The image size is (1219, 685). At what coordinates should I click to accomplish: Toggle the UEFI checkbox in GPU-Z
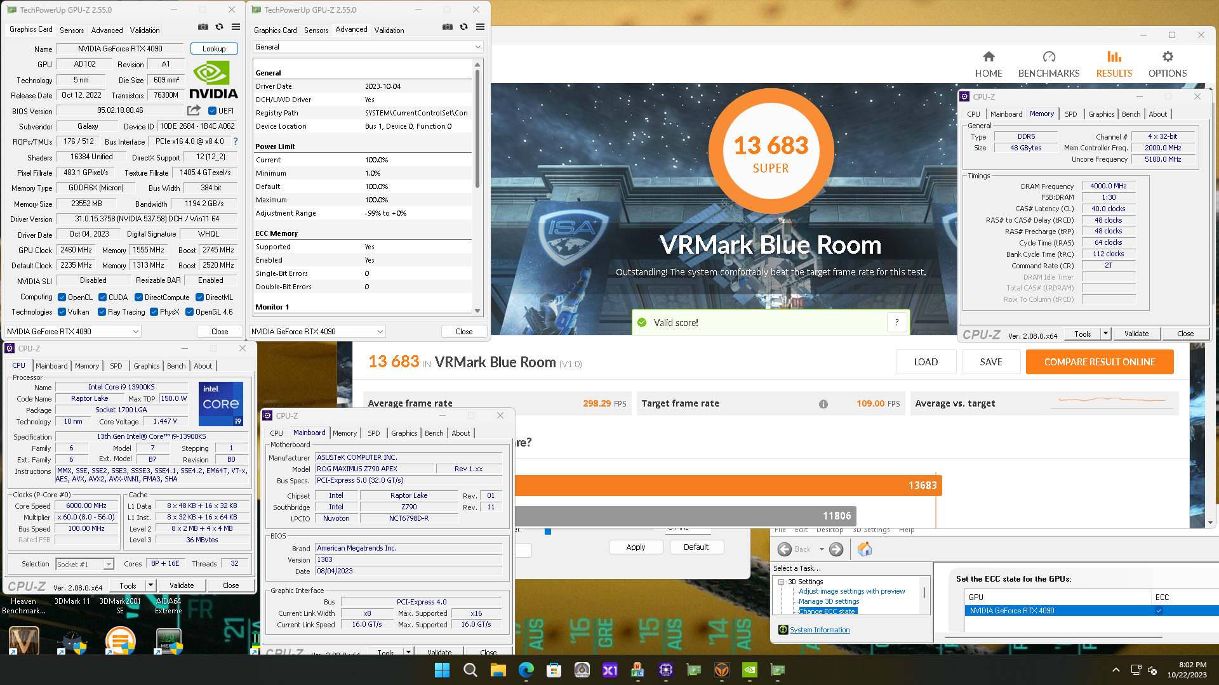213,111
